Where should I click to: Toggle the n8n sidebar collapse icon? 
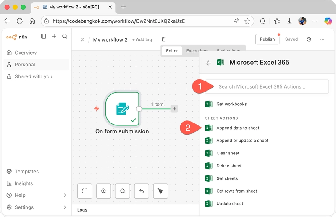pyautogui.click(x=44, y=37)
